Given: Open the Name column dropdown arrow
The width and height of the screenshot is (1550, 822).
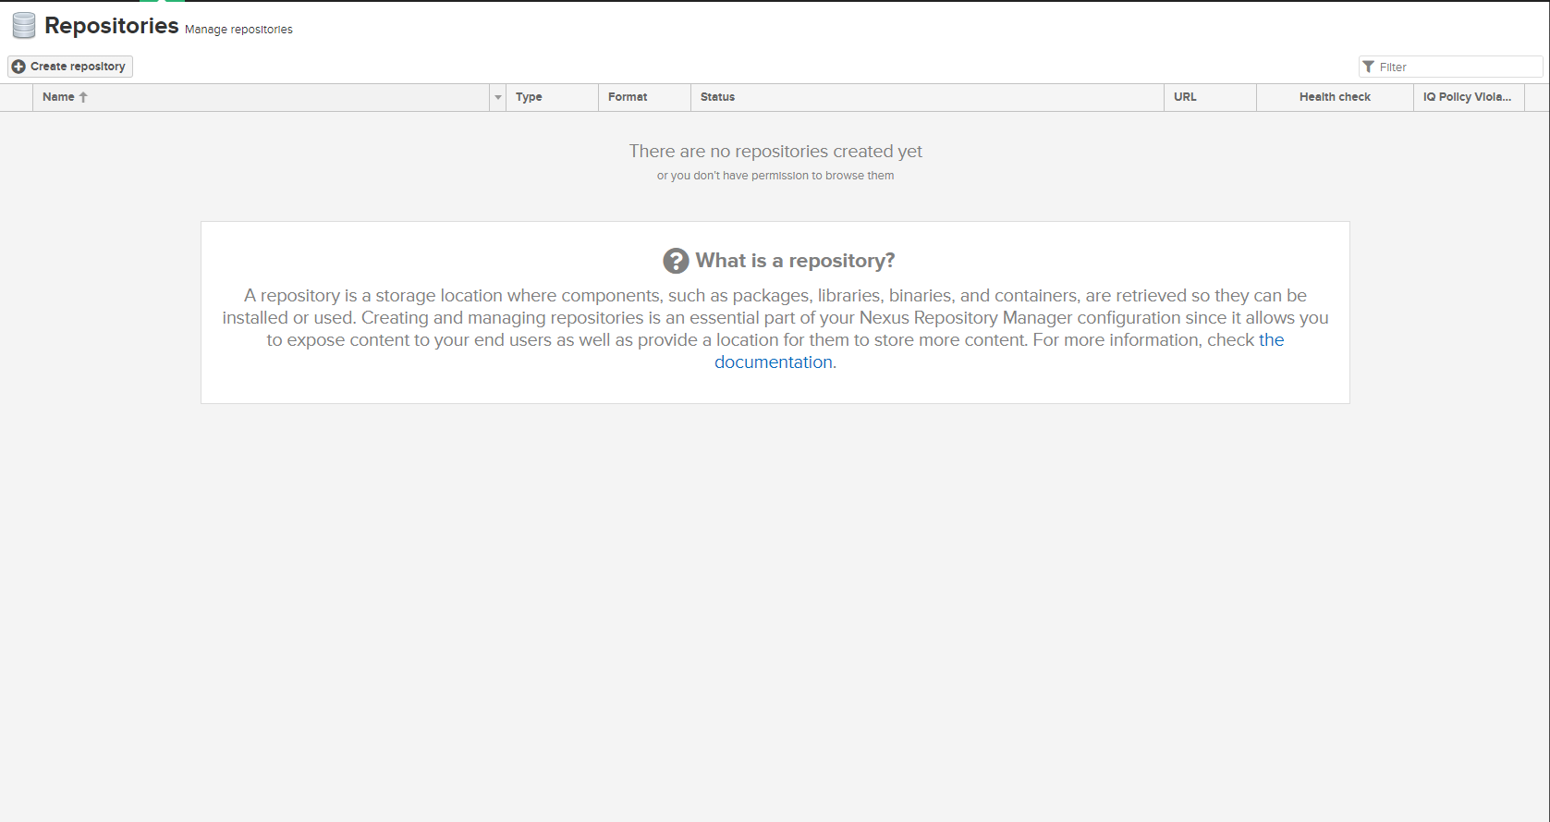Looking at the screenshot, I should 498,97.
